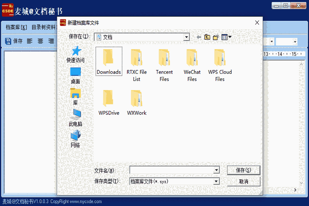Click the 保存(S) button
The width and height of the screenshot is (309, 206).
(244, 170)
